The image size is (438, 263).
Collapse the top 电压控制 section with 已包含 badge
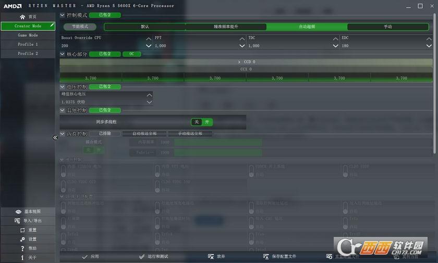(62, 87)
